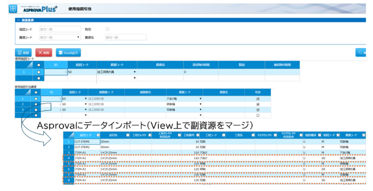This screenshot has width=373, height=191.
Task: Select the 50mm item name cell
Action: pos(115,147)
